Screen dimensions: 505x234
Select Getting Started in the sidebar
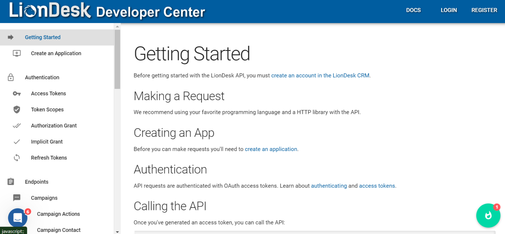[x=57, y=37]
